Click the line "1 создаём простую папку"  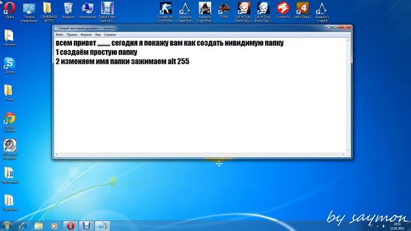pyautogui.click(x=96, y=52)
